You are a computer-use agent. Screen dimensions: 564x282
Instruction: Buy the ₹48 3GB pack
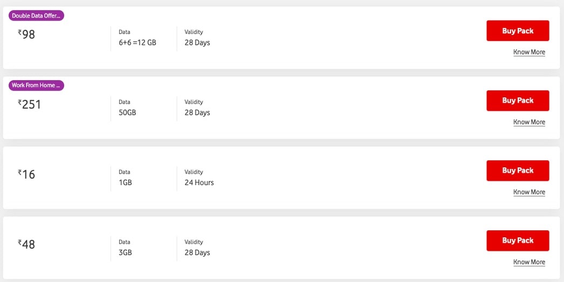[x=518, y=241]
